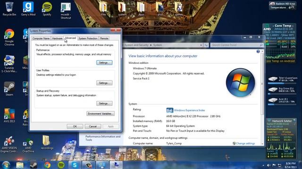Click the Big Drive (D:) gadget
This screenshot has width=302, height=169.
(282, 90)
